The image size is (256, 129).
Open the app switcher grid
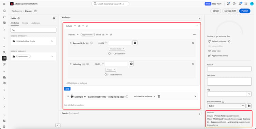coord(246,4)
